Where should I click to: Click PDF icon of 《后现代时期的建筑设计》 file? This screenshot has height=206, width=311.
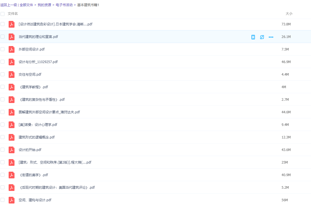point(11,188)
